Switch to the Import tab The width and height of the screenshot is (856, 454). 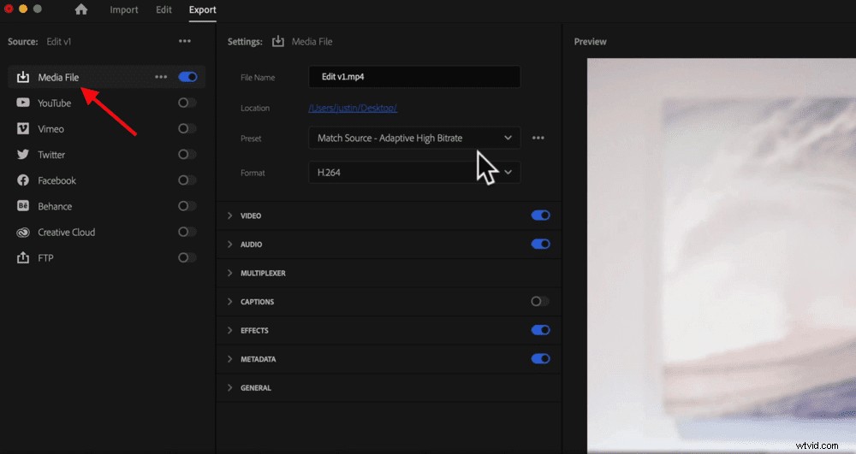click(124, 9)
